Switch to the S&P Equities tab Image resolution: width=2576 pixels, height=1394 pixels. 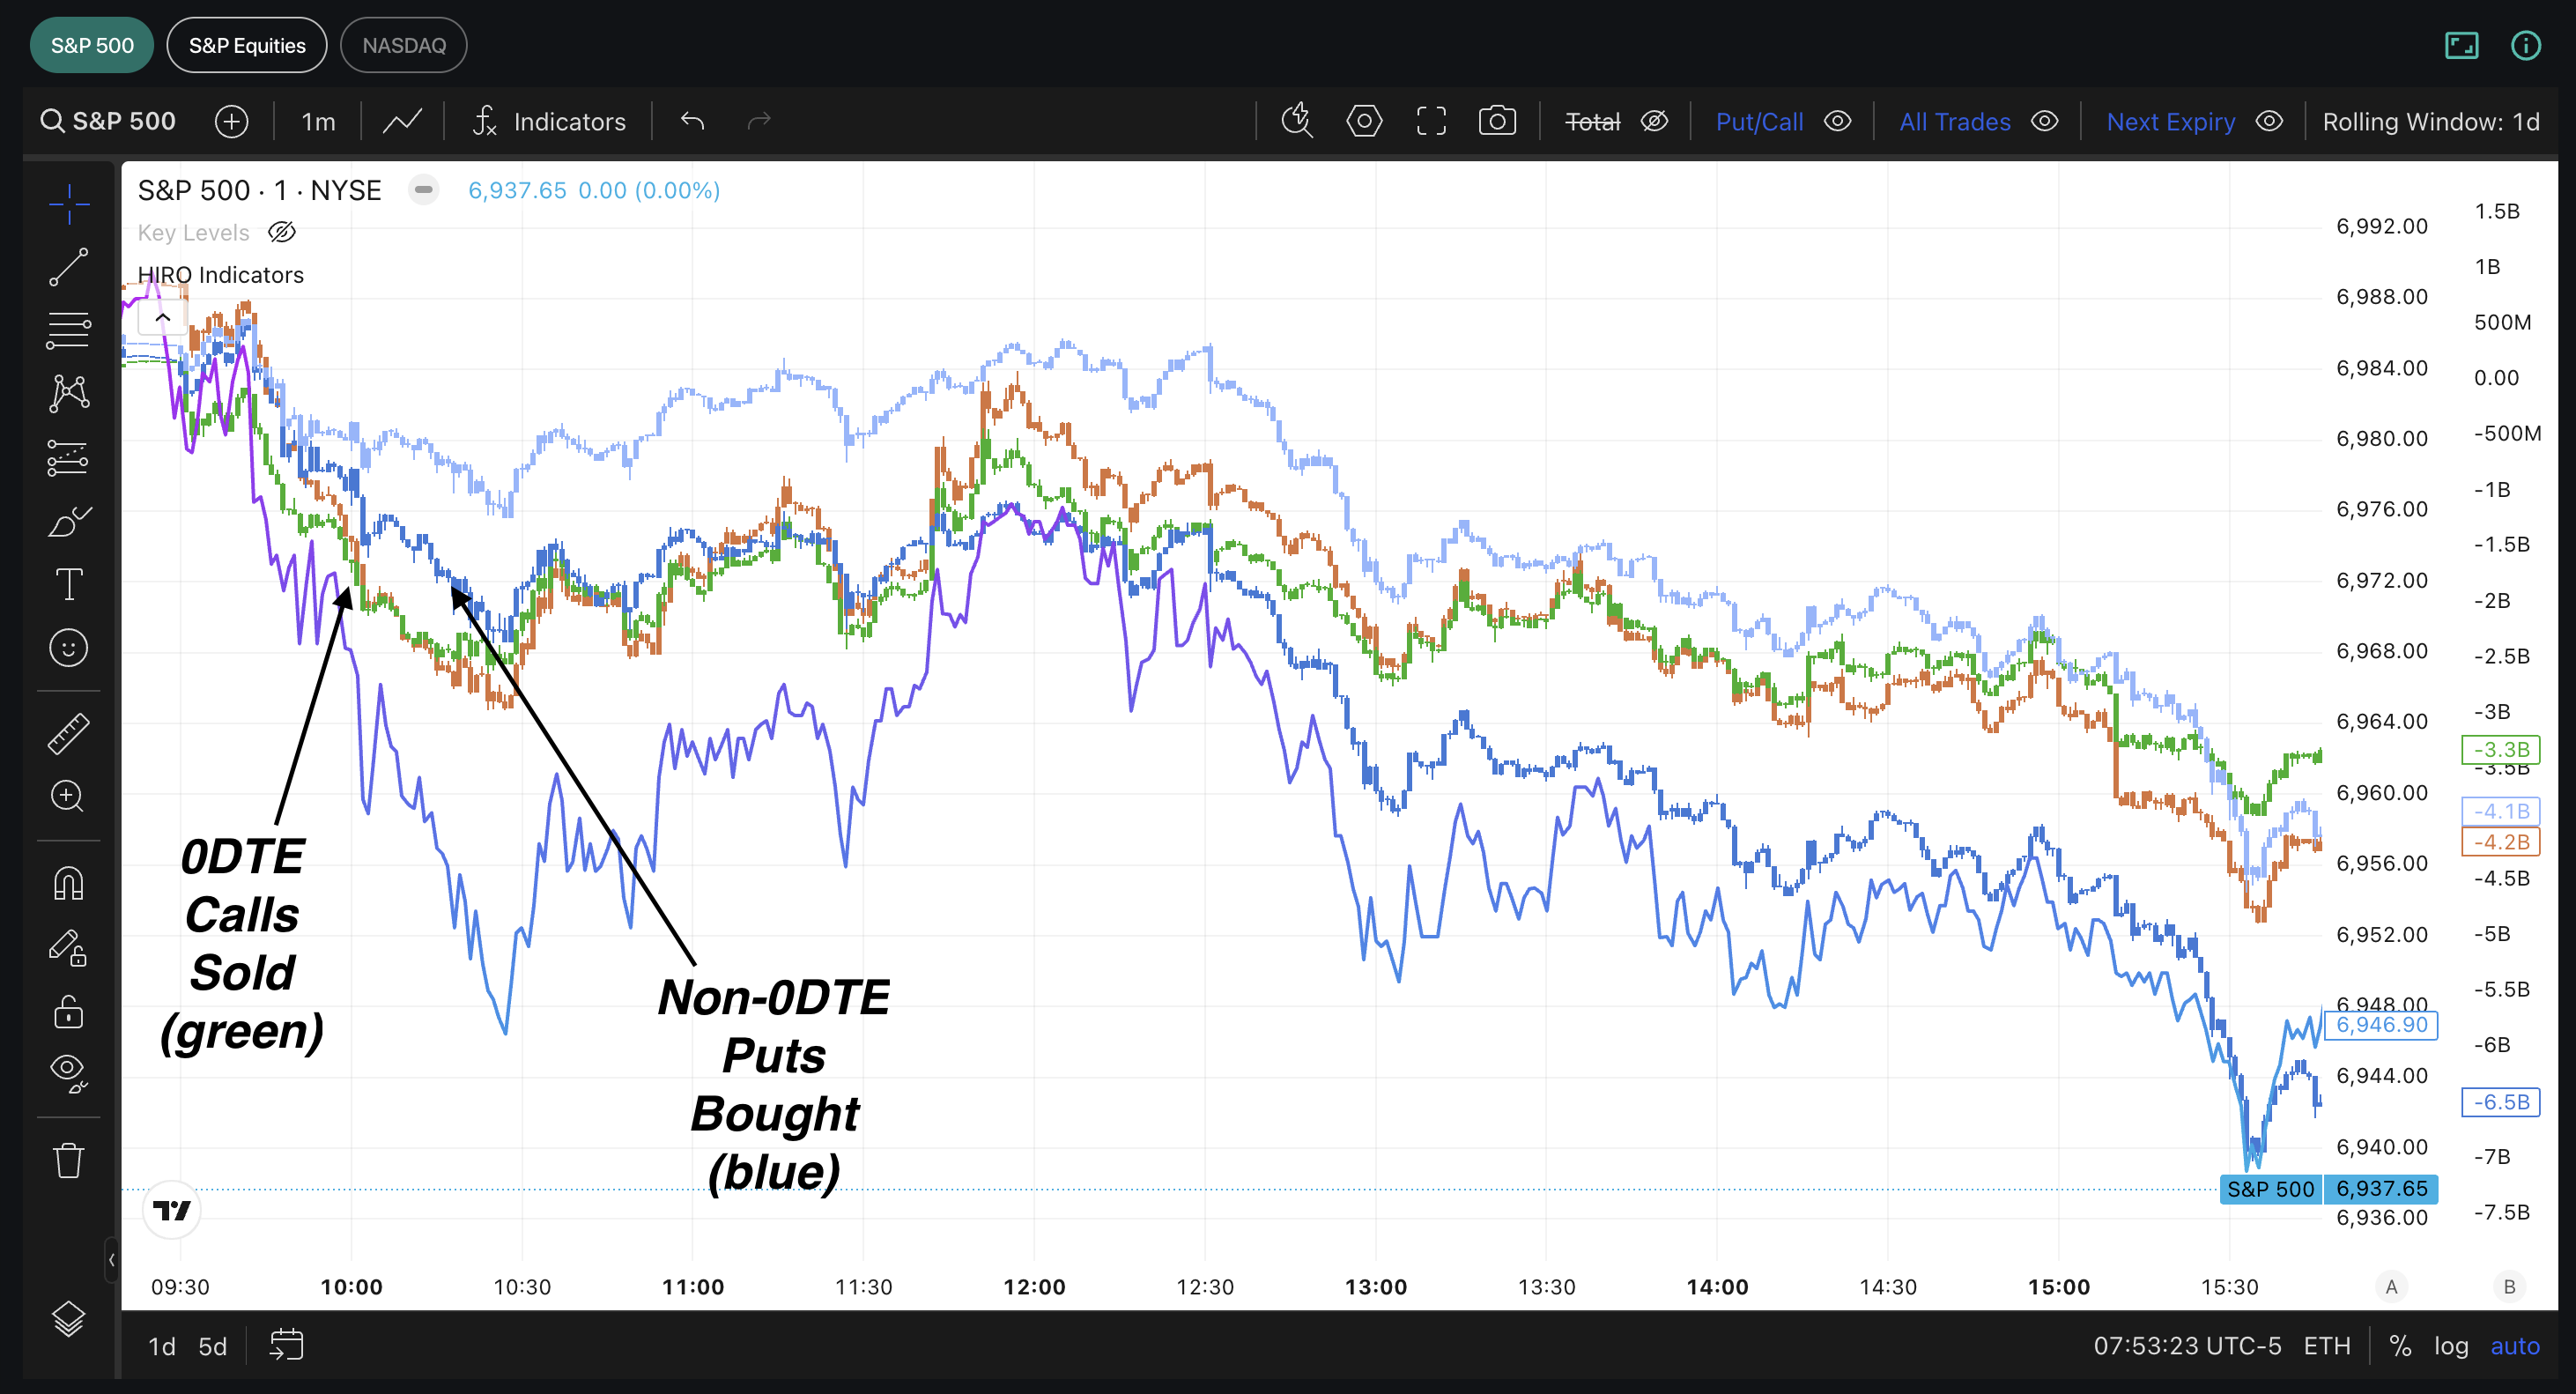tap(246, 46)
